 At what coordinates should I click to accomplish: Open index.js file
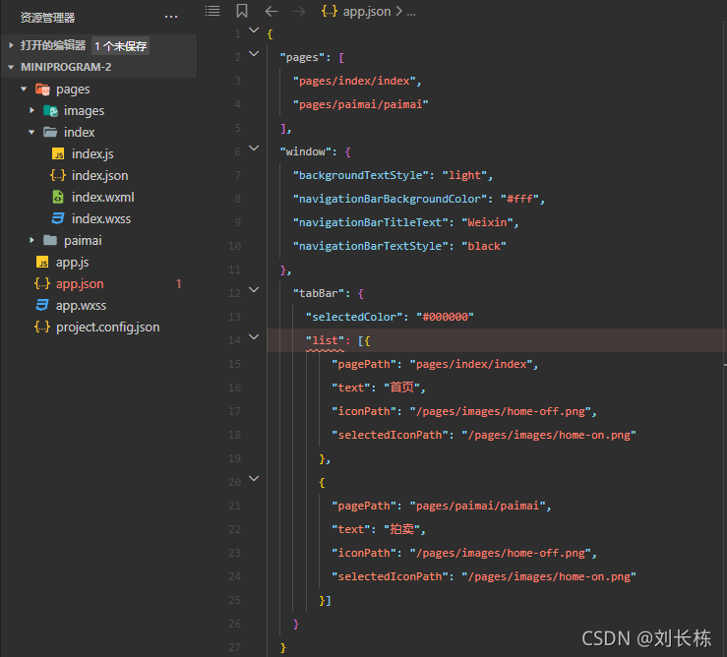click(92, 154)
